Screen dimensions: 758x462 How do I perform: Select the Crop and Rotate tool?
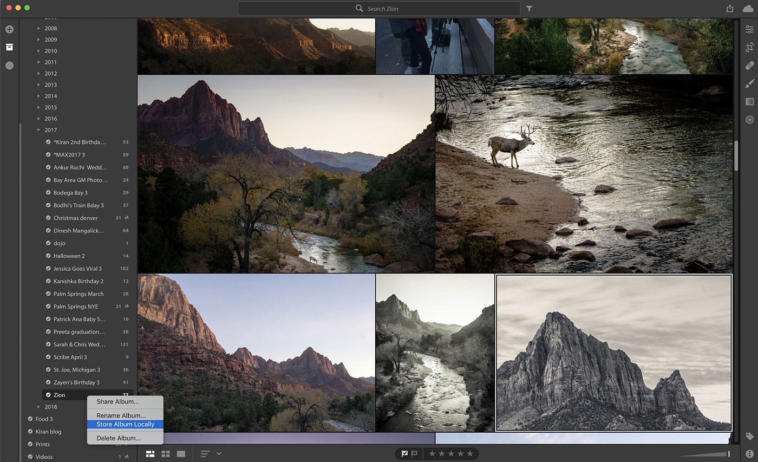[749, 48]
